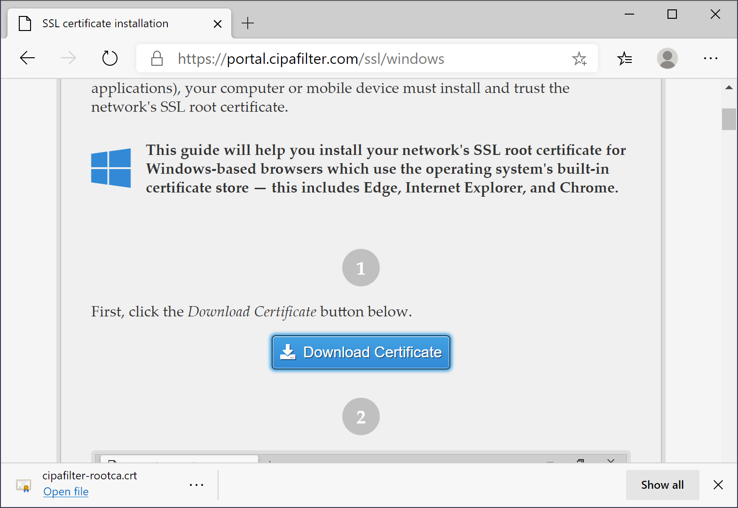738x508 pixels.
Task: Close the downloads bar
Action: tap(718, 485)
